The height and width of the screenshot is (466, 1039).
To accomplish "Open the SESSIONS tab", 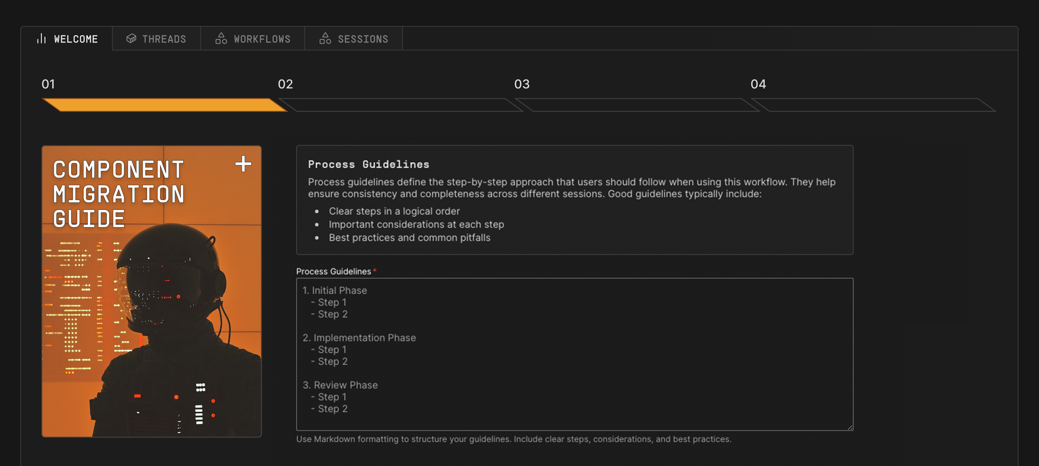I will pyautogui.click(x=354, y=39).
